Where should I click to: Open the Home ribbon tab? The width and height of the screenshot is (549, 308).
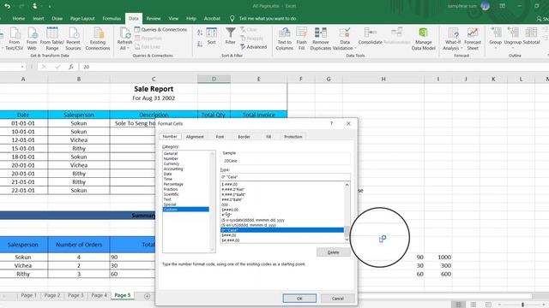(x=19, y=19)
